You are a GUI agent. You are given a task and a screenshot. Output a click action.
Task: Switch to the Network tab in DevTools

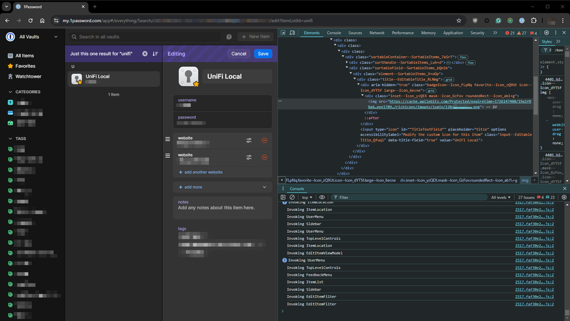pyautogui.click(x=377, y=33)
